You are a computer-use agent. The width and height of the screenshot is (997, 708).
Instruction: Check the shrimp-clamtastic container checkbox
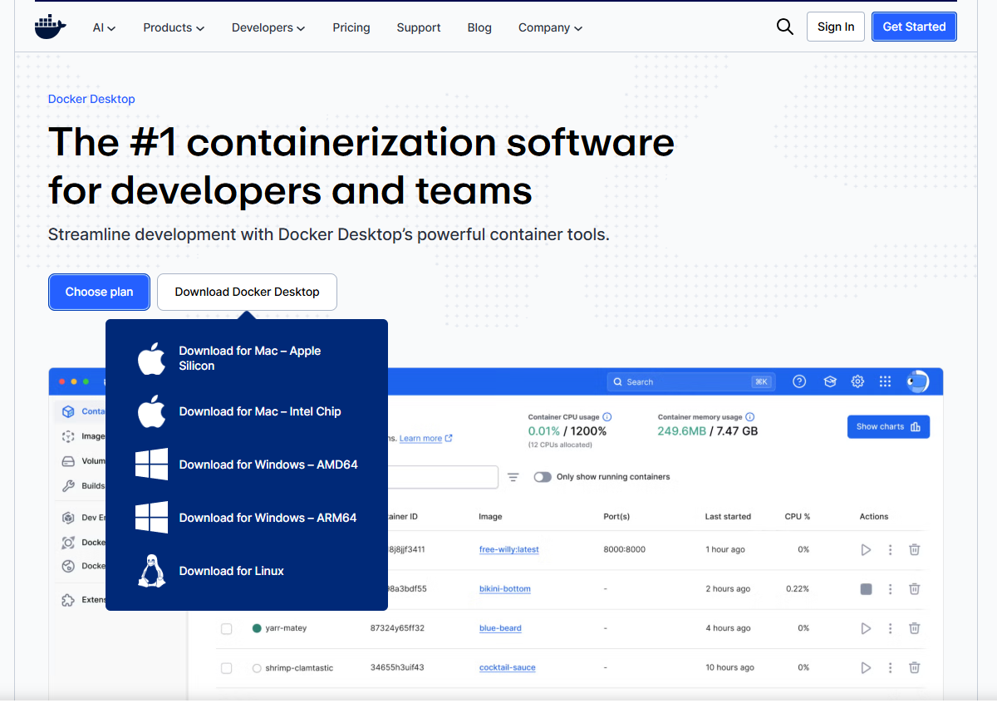pos(226,668)
